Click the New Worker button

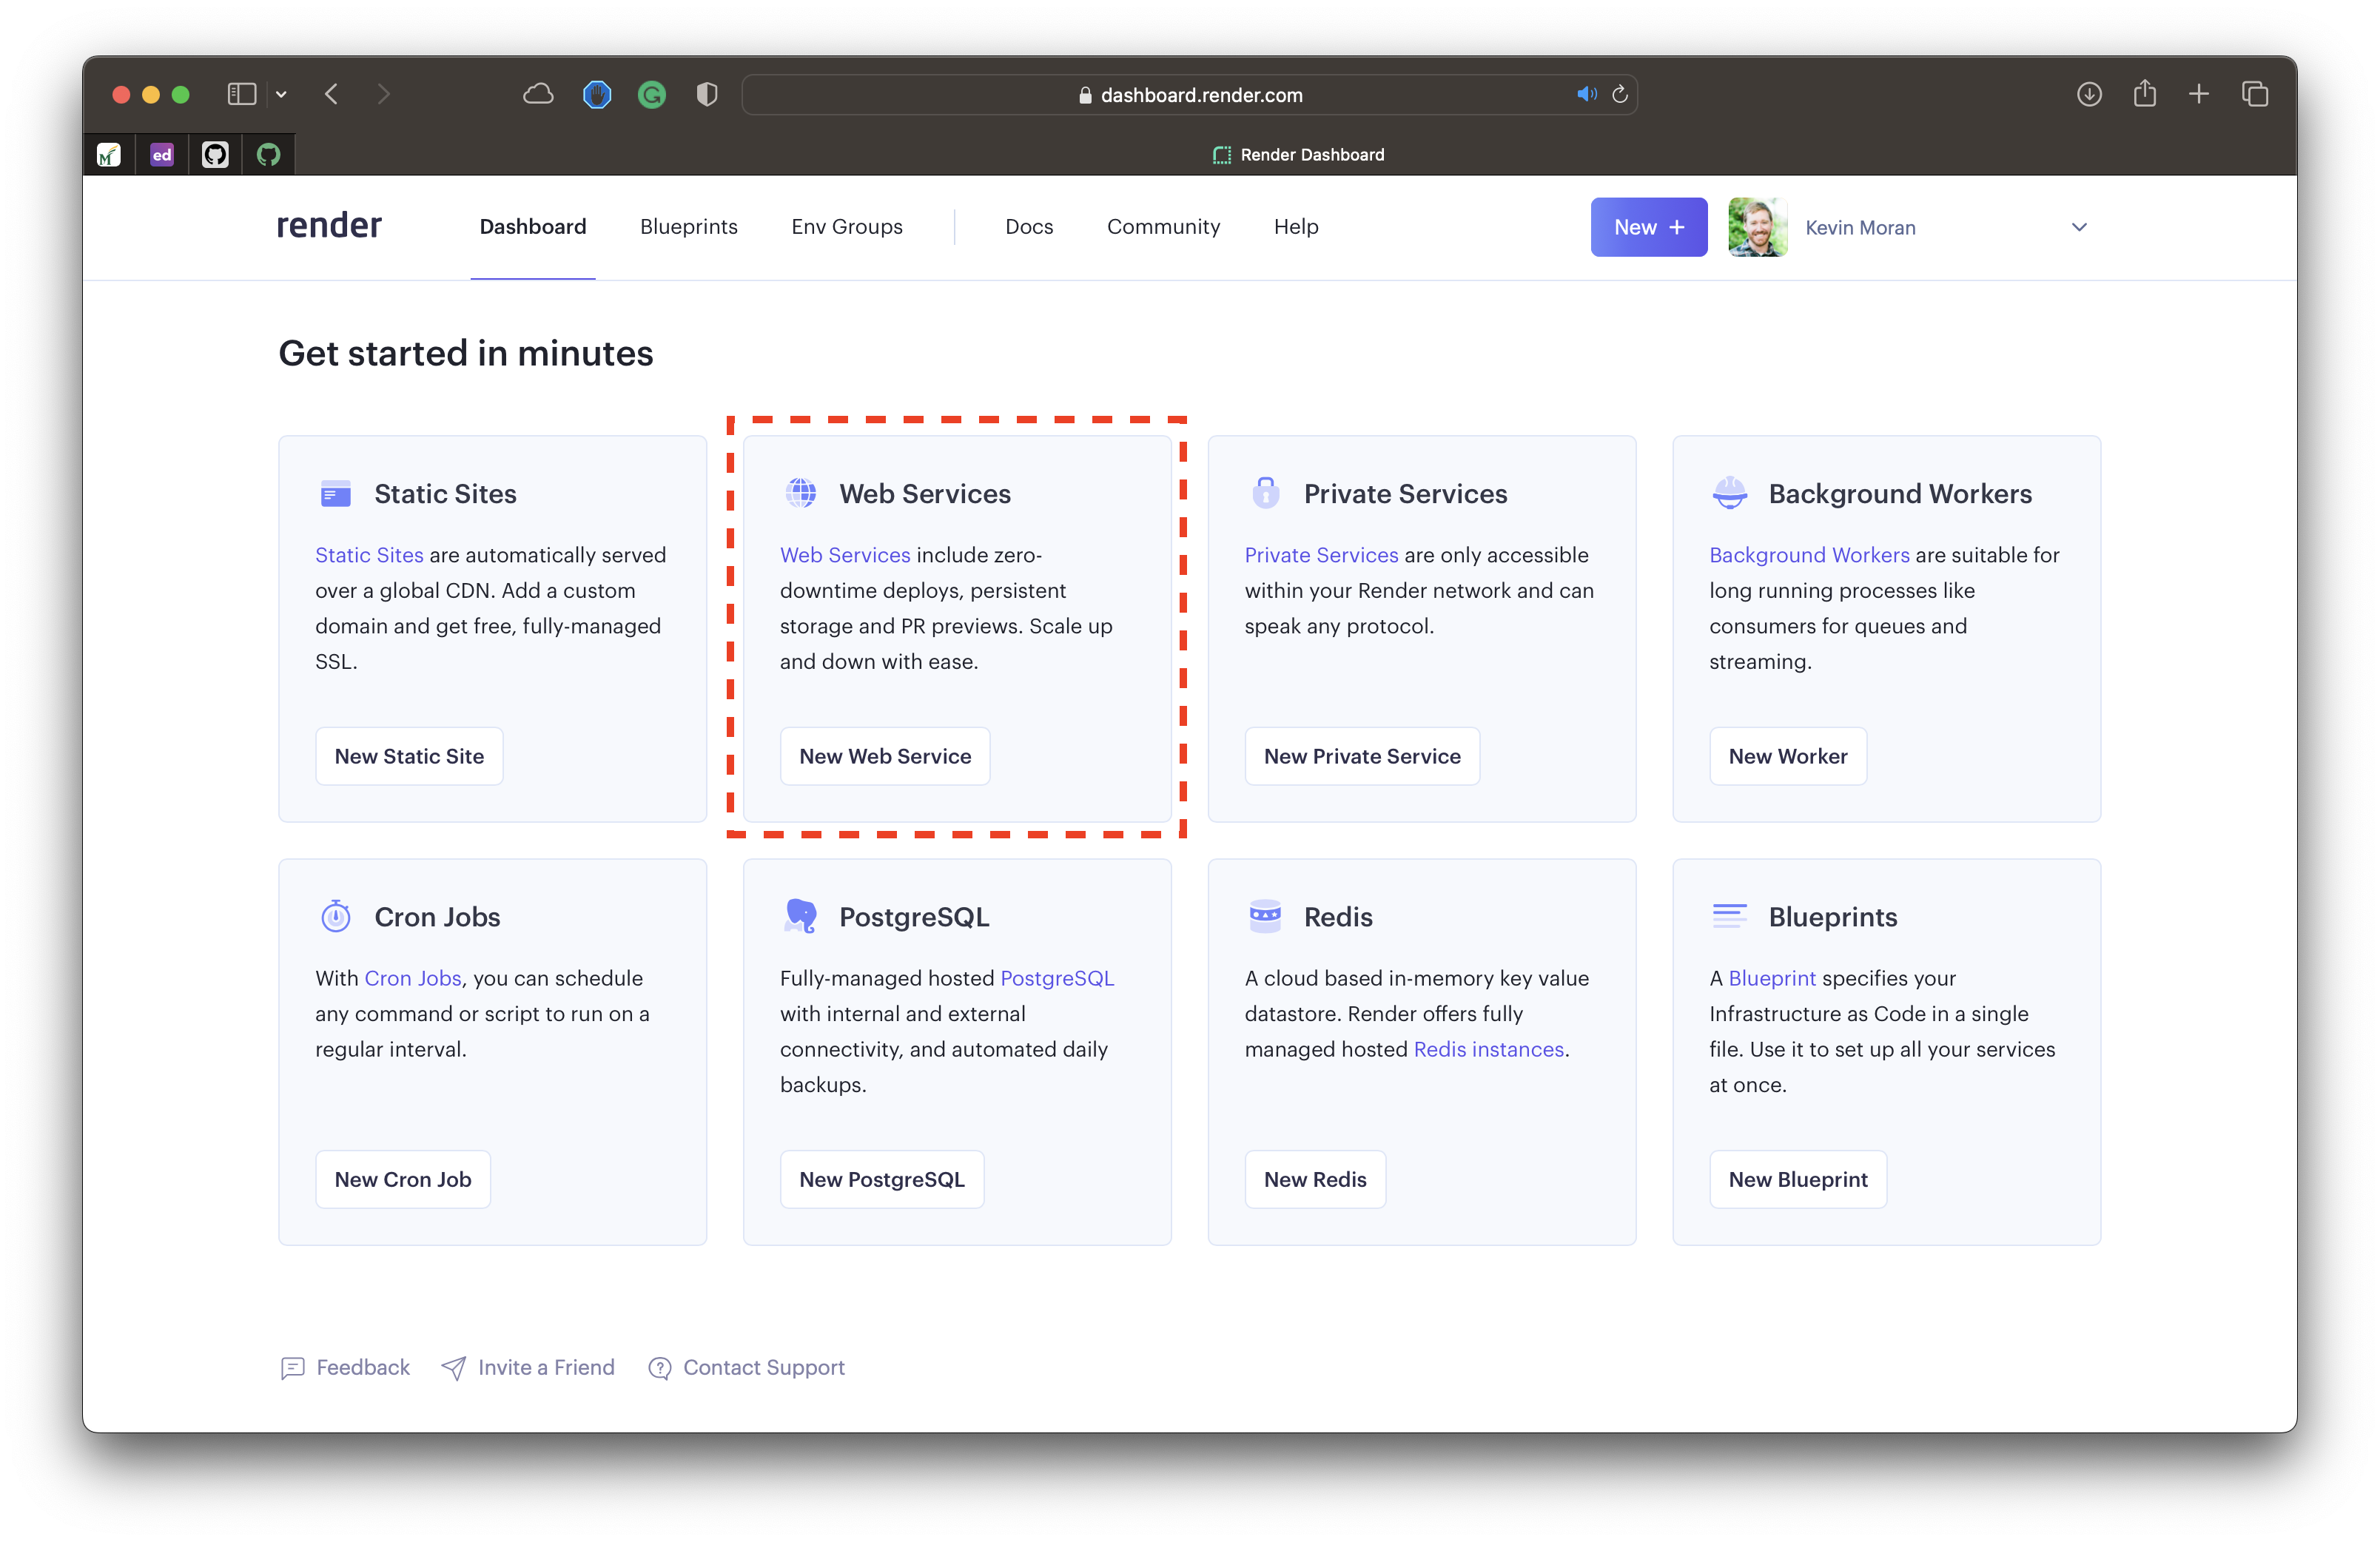(x=1788, y=757)
